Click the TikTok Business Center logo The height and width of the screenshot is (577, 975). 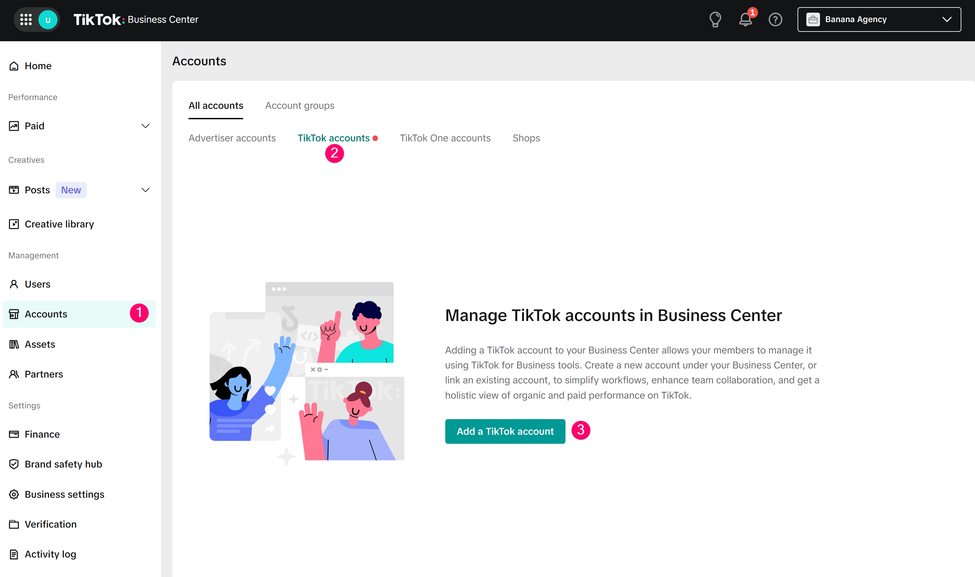(x=136, y=19)
